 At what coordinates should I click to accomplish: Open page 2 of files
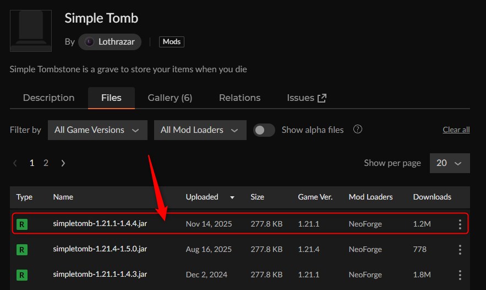[46, 163]
